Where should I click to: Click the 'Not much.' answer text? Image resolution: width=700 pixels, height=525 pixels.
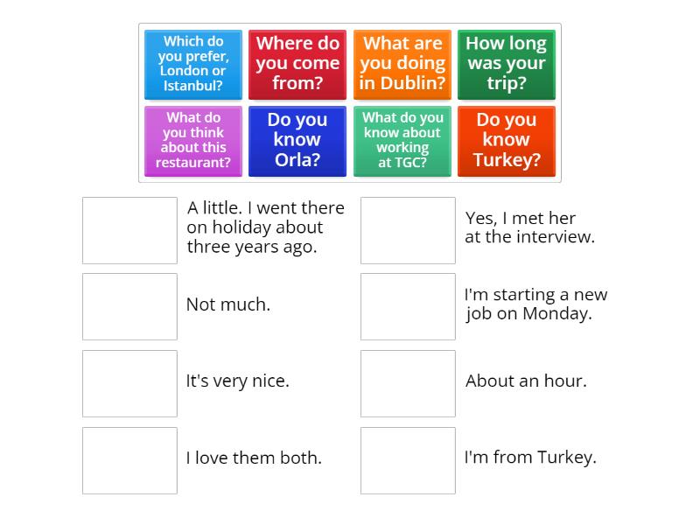tap(228, 304)
